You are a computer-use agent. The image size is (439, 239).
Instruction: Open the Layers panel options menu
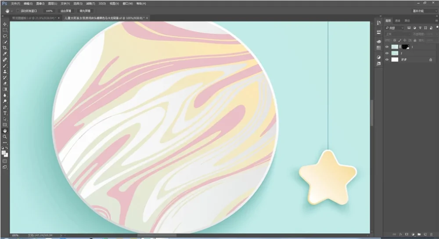[437, 21]
